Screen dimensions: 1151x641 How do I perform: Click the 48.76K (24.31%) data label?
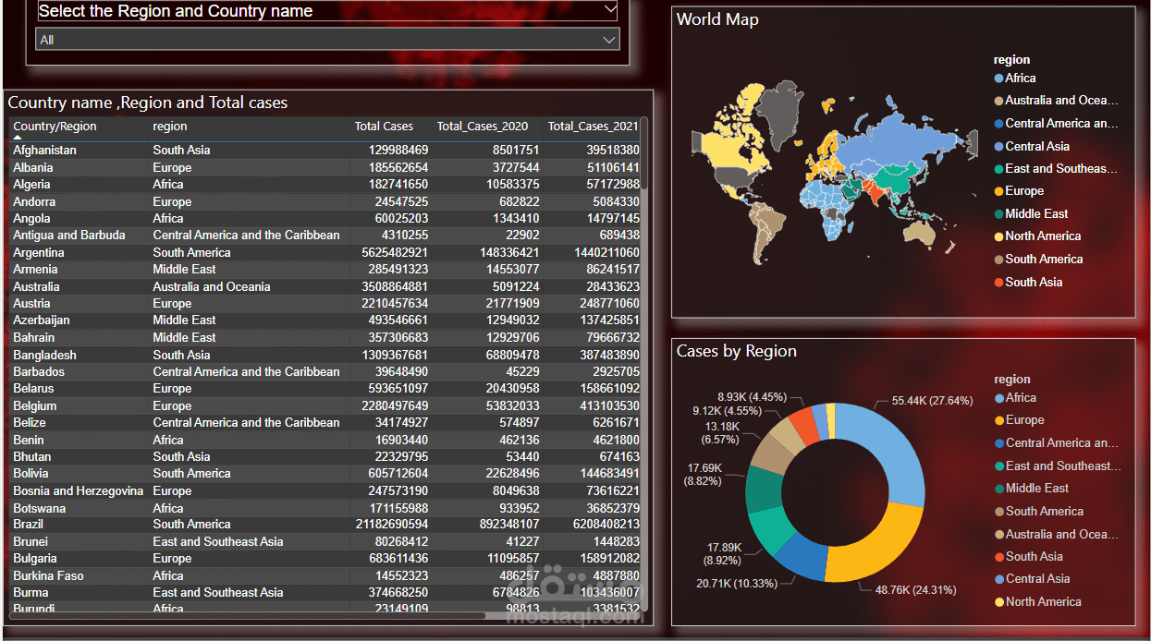pos(916,589)
